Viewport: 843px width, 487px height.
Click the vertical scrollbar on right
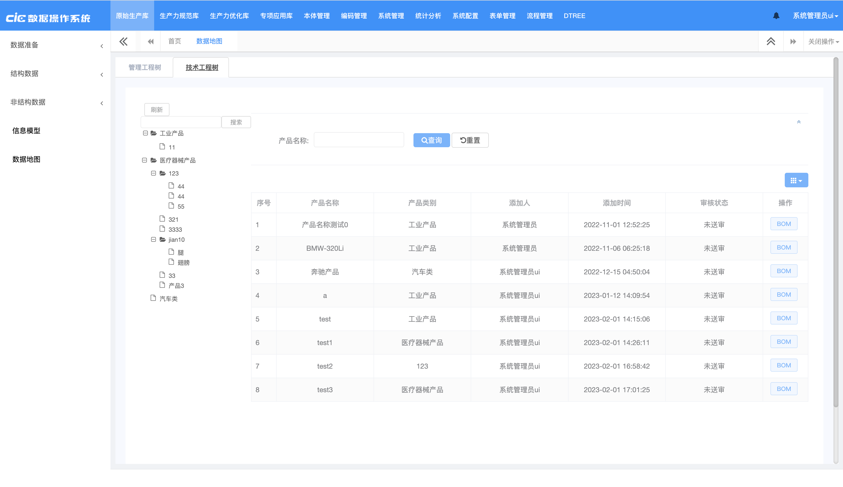(x=835, y=234)
